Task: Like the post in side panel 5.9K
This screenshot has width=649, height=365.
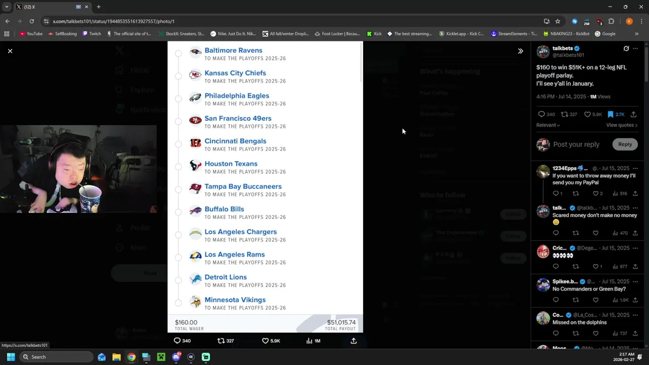Action: [x=587, y=114]
